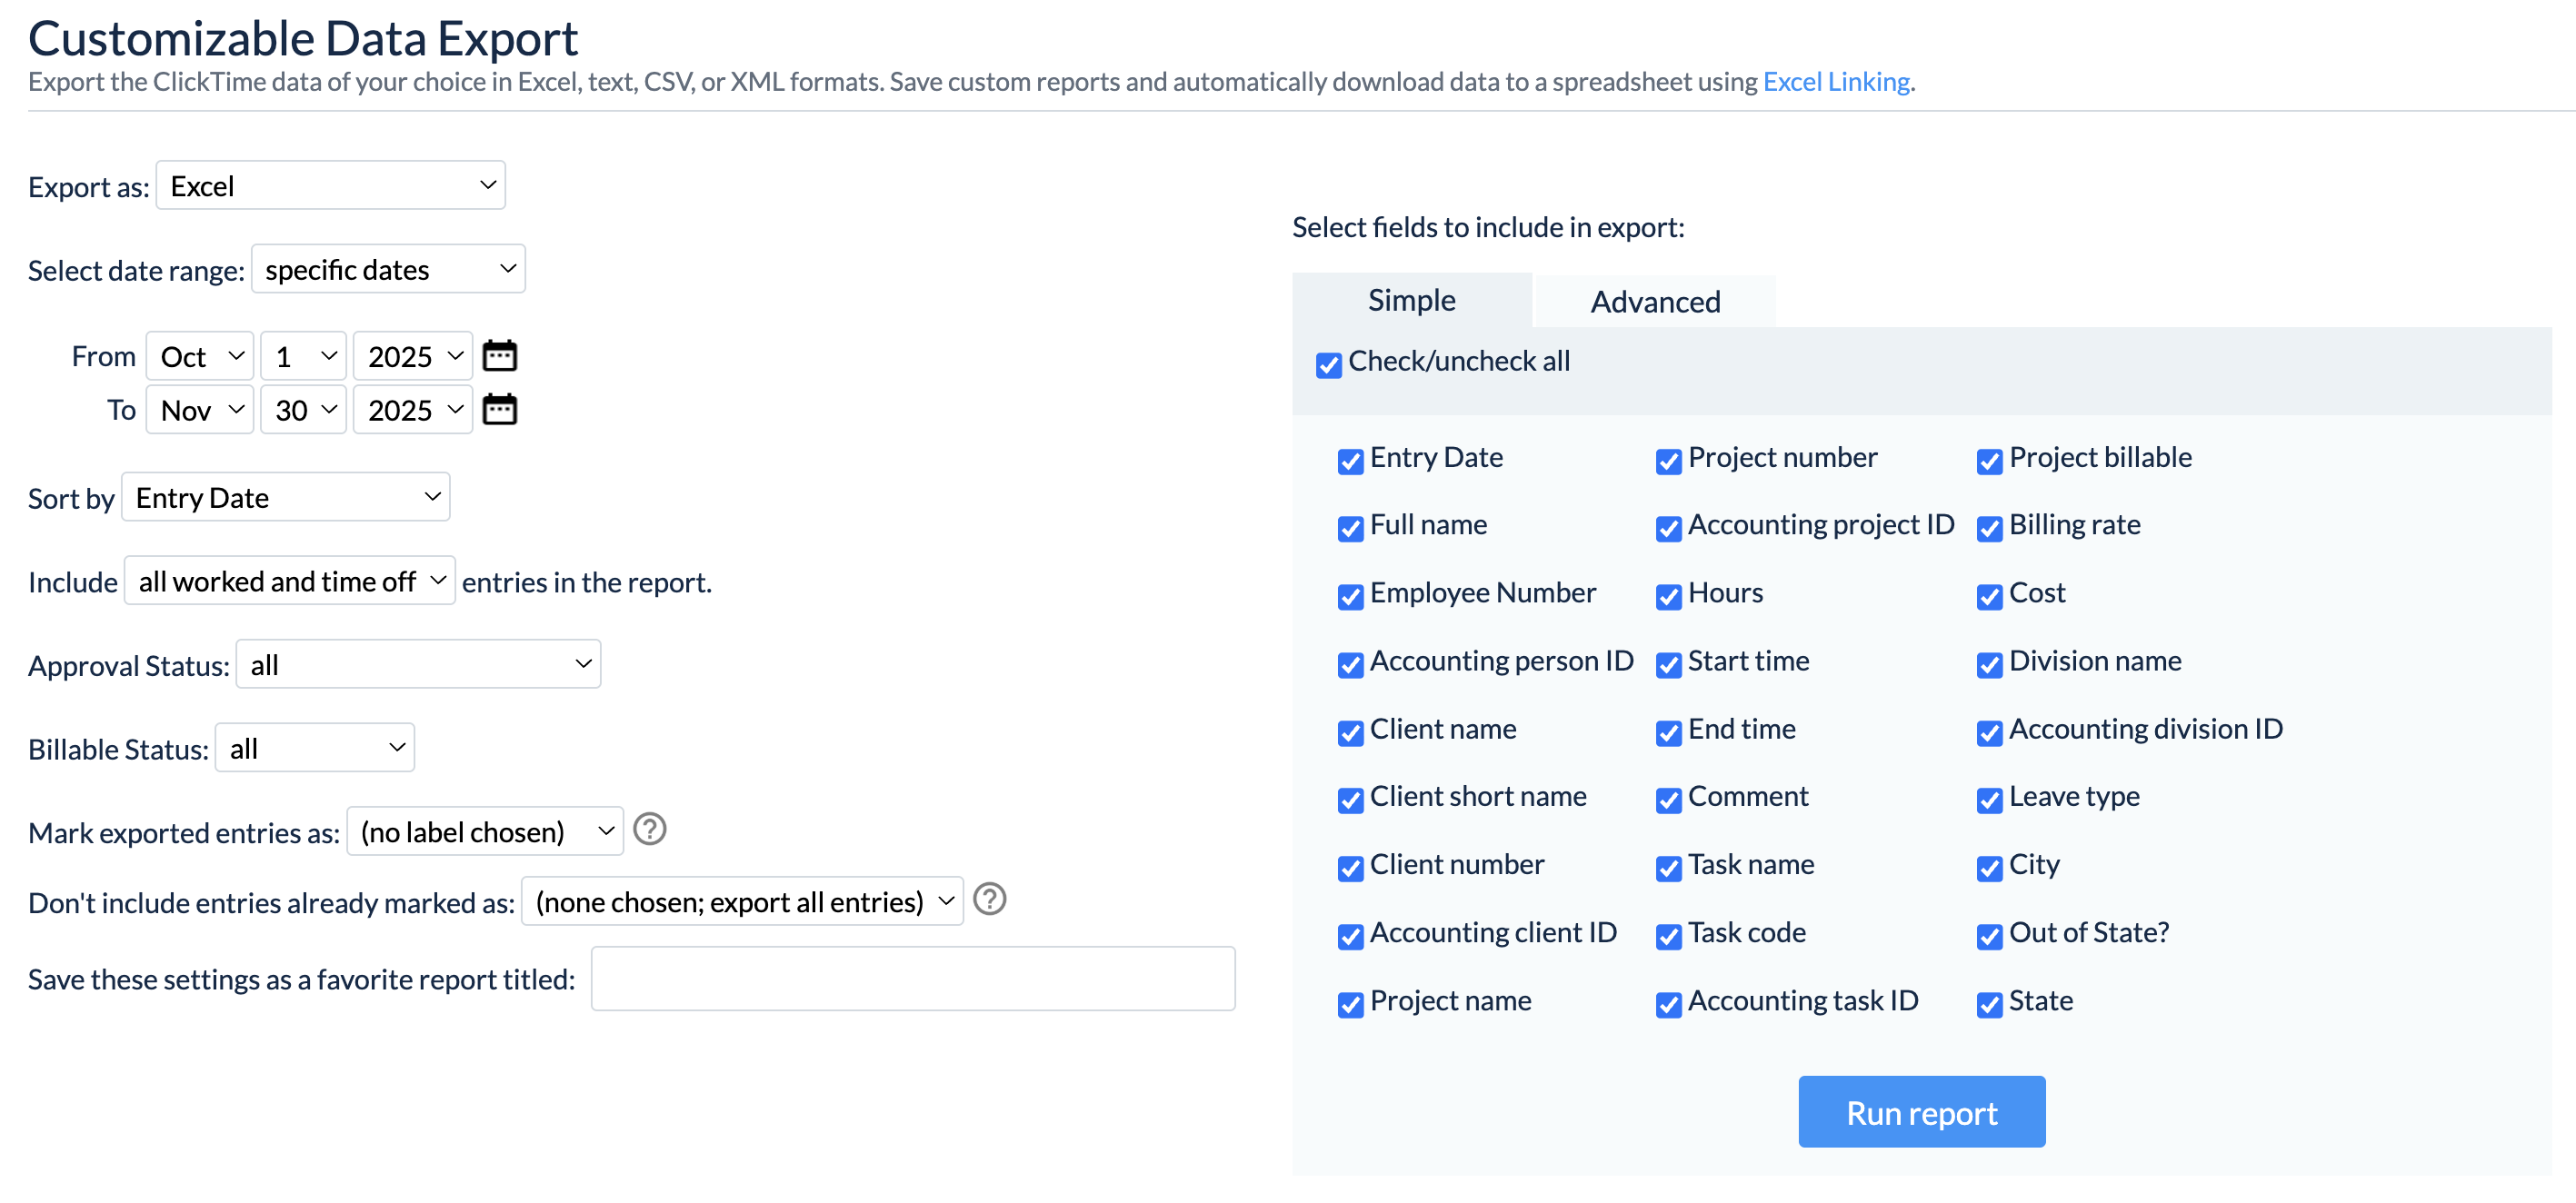This screenshot has width=2576, height=1203.
Task: Toggle Leave type checkbox
Action: pos(1990,800)
